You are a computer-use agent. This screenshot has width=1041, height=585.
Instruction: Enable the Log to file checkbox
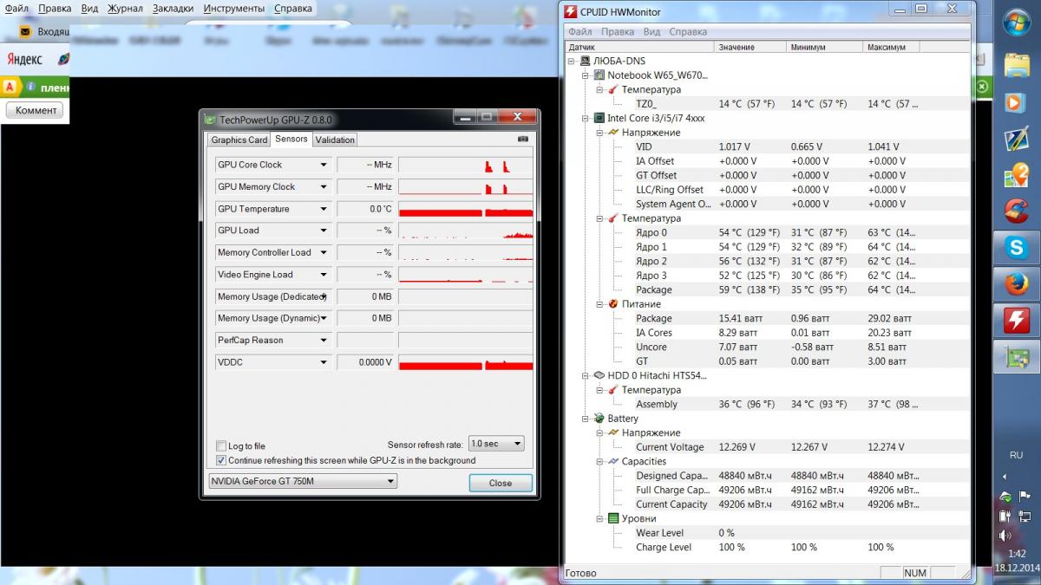coord(221,446)
